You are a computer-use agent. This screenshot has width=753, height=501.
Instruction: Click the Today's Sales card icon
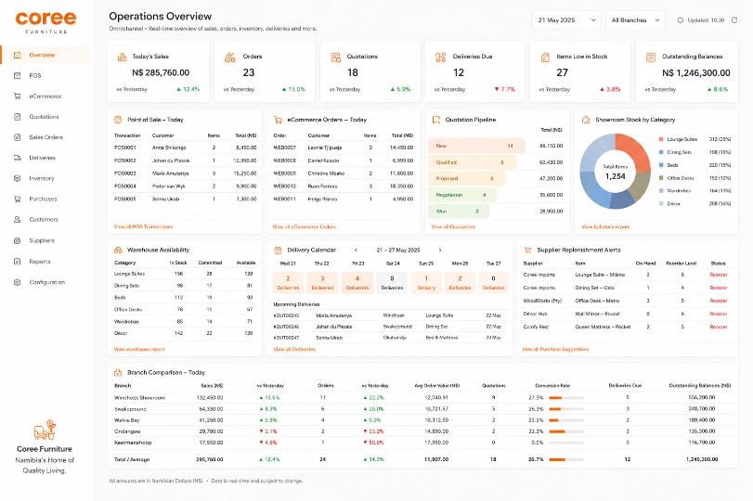(122, 58)
